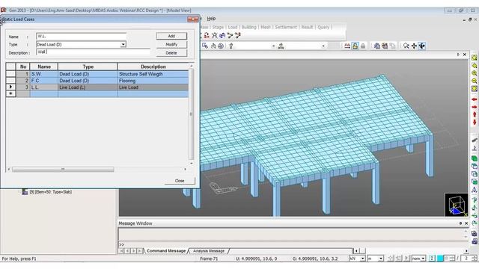Click the view cube navigator thumbnail
The width and height of the screenshot is (479, 269).
pos(457,205)
